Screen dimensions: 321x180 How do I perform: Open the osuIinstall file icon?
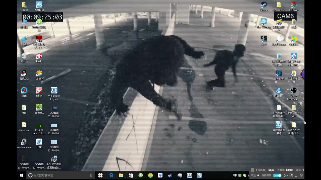[24, 126]
